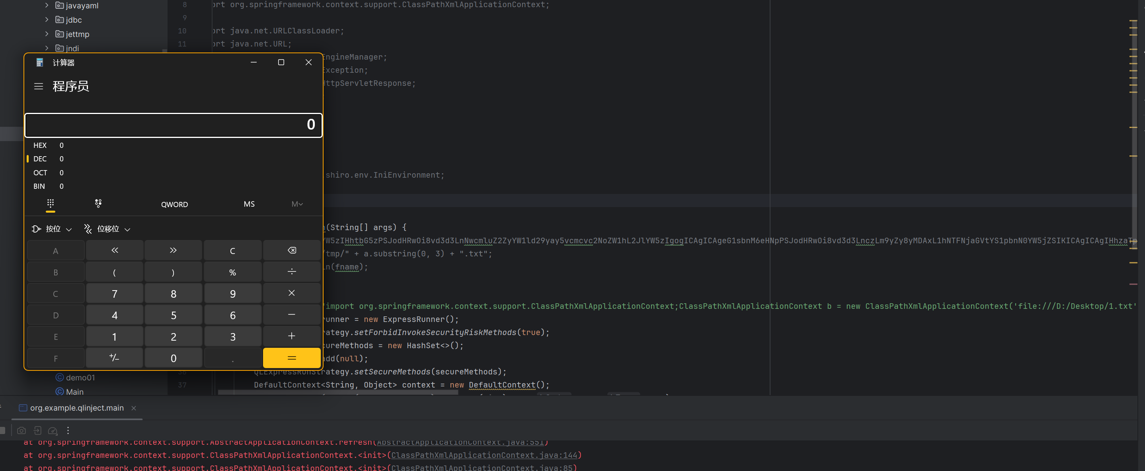Open the calculator hamburger navigation menu

tap(39, 86)
